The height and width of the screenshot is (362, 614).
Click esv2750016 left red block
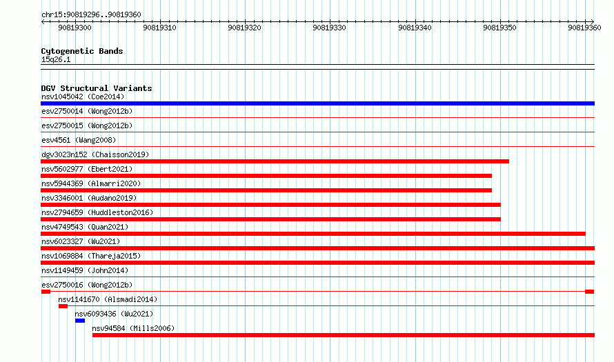click(46, 292)
